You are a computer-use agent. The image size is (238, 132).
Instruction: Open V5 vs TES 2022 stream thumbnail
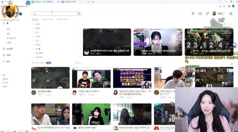(164, 114)
